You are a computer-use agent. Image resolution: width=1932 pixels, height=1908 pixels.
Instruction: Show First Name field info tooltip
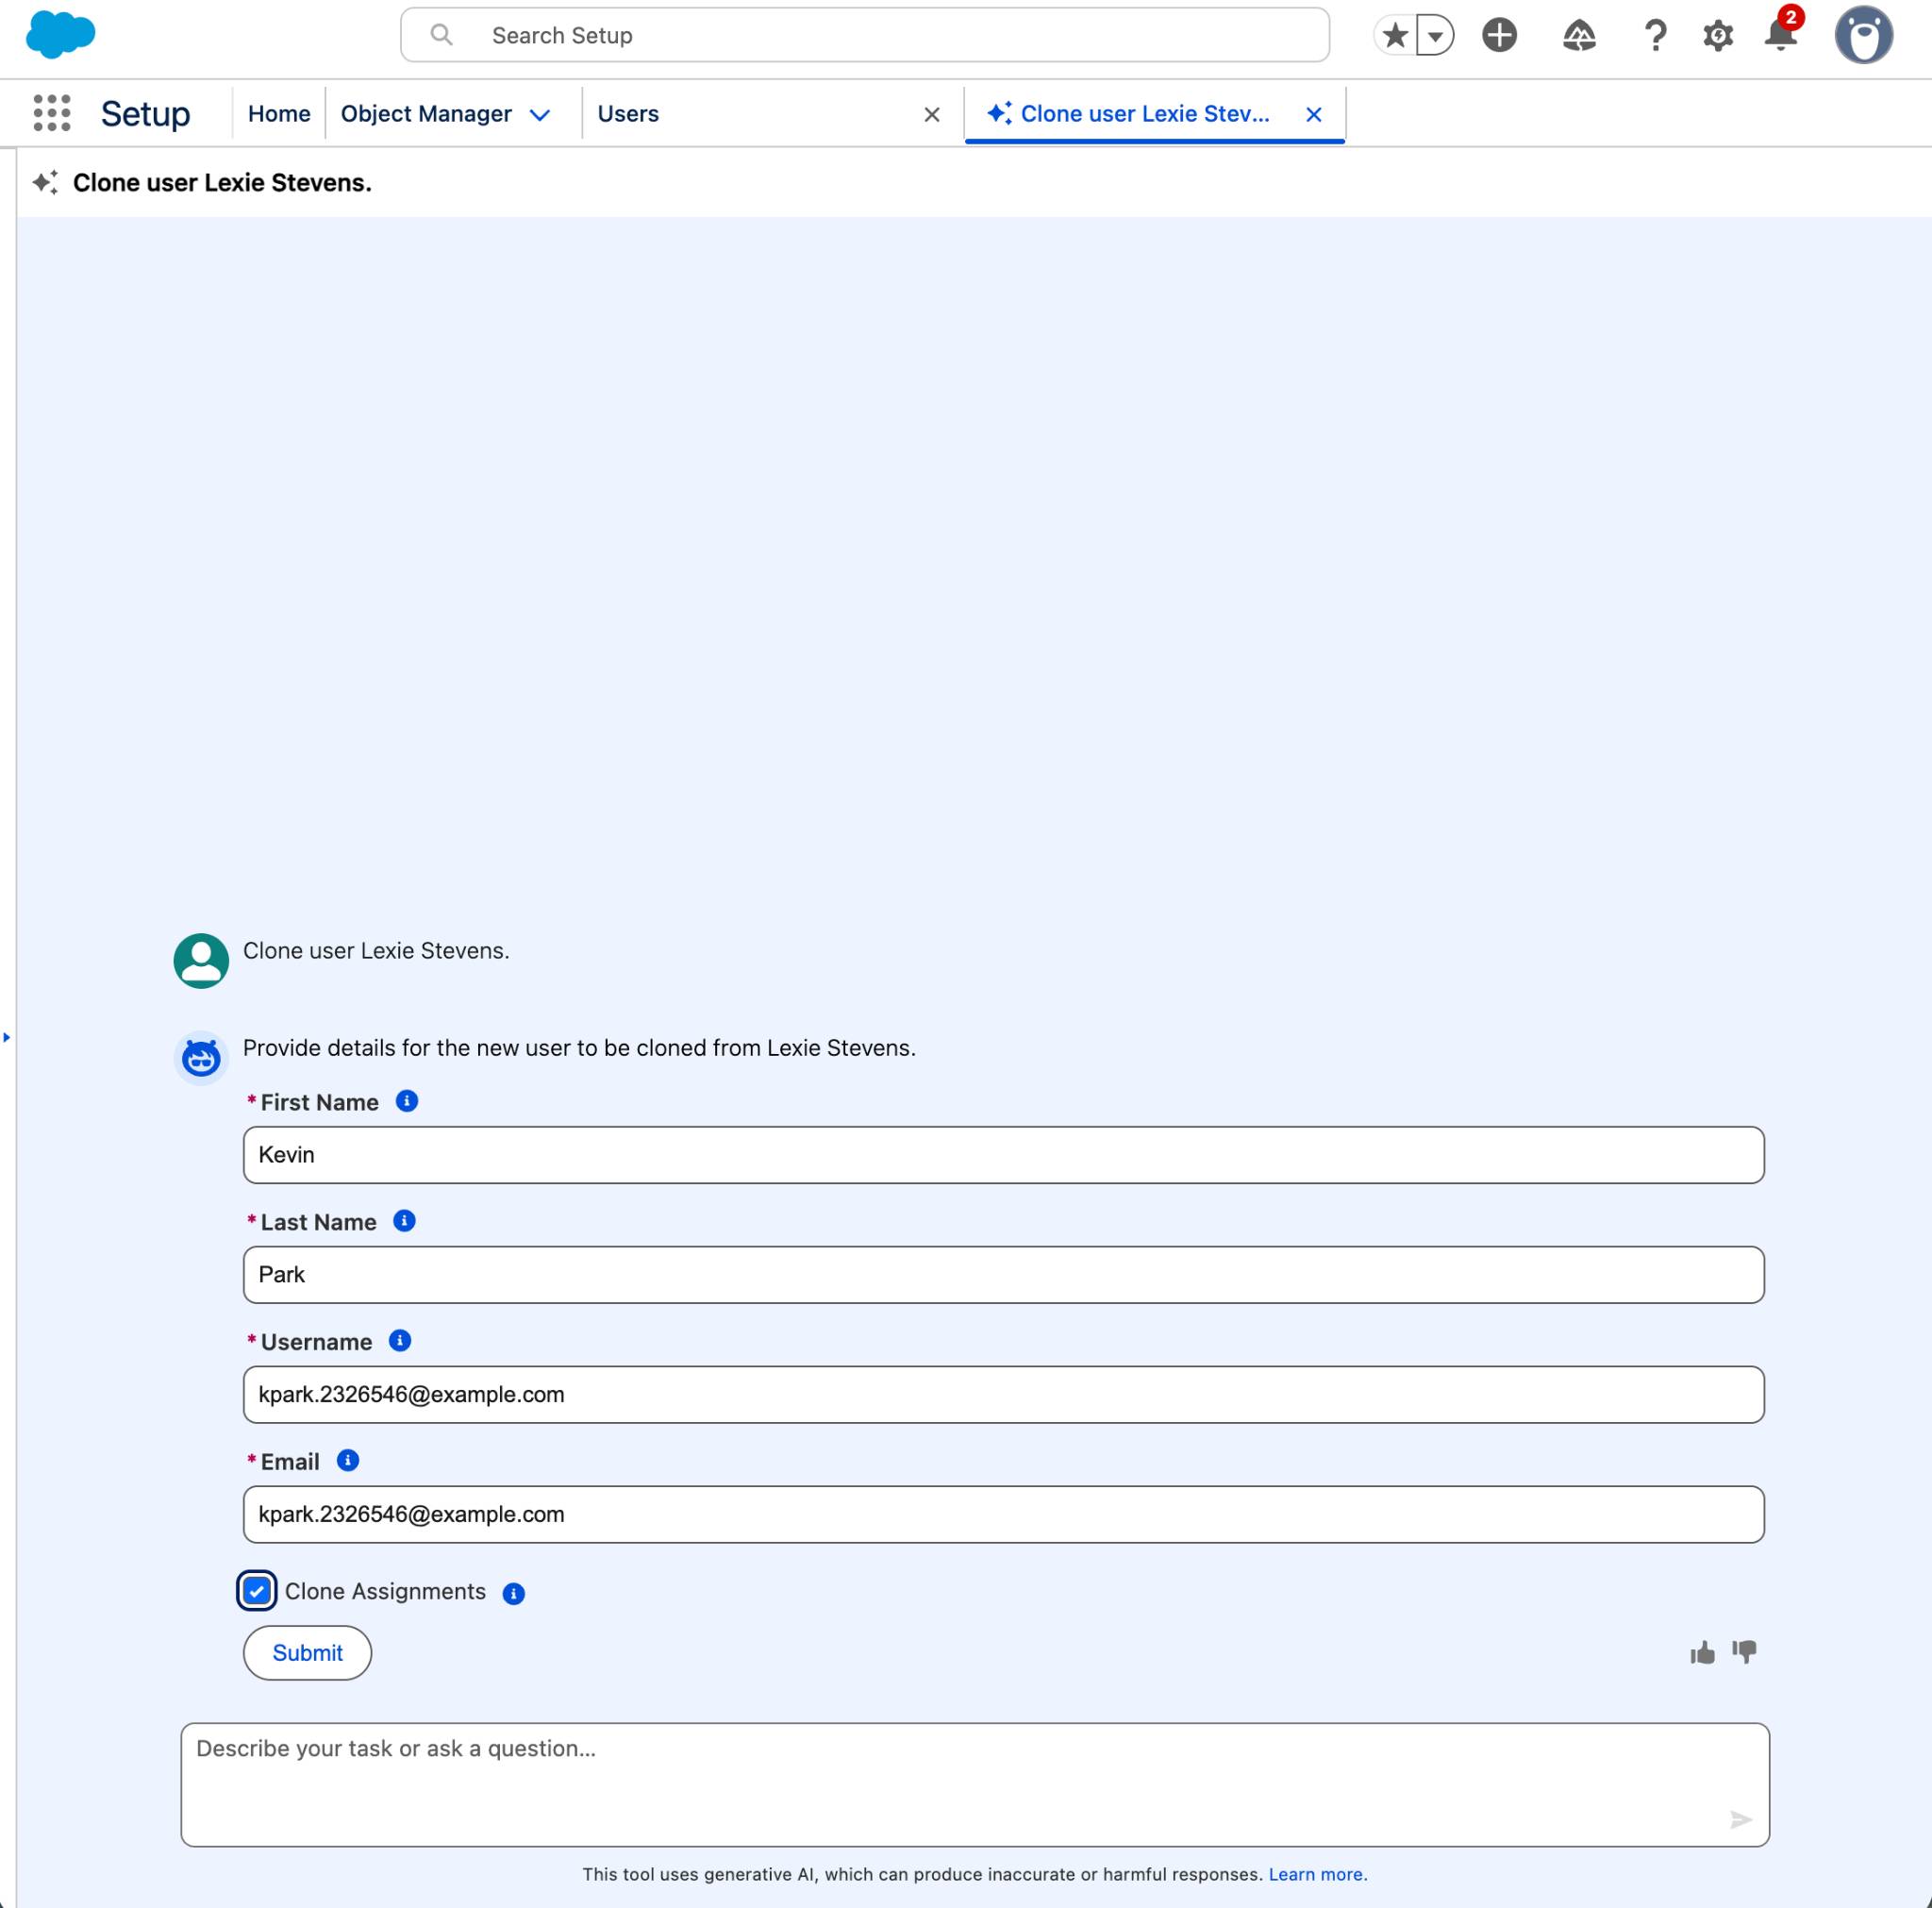[406, 1100]
